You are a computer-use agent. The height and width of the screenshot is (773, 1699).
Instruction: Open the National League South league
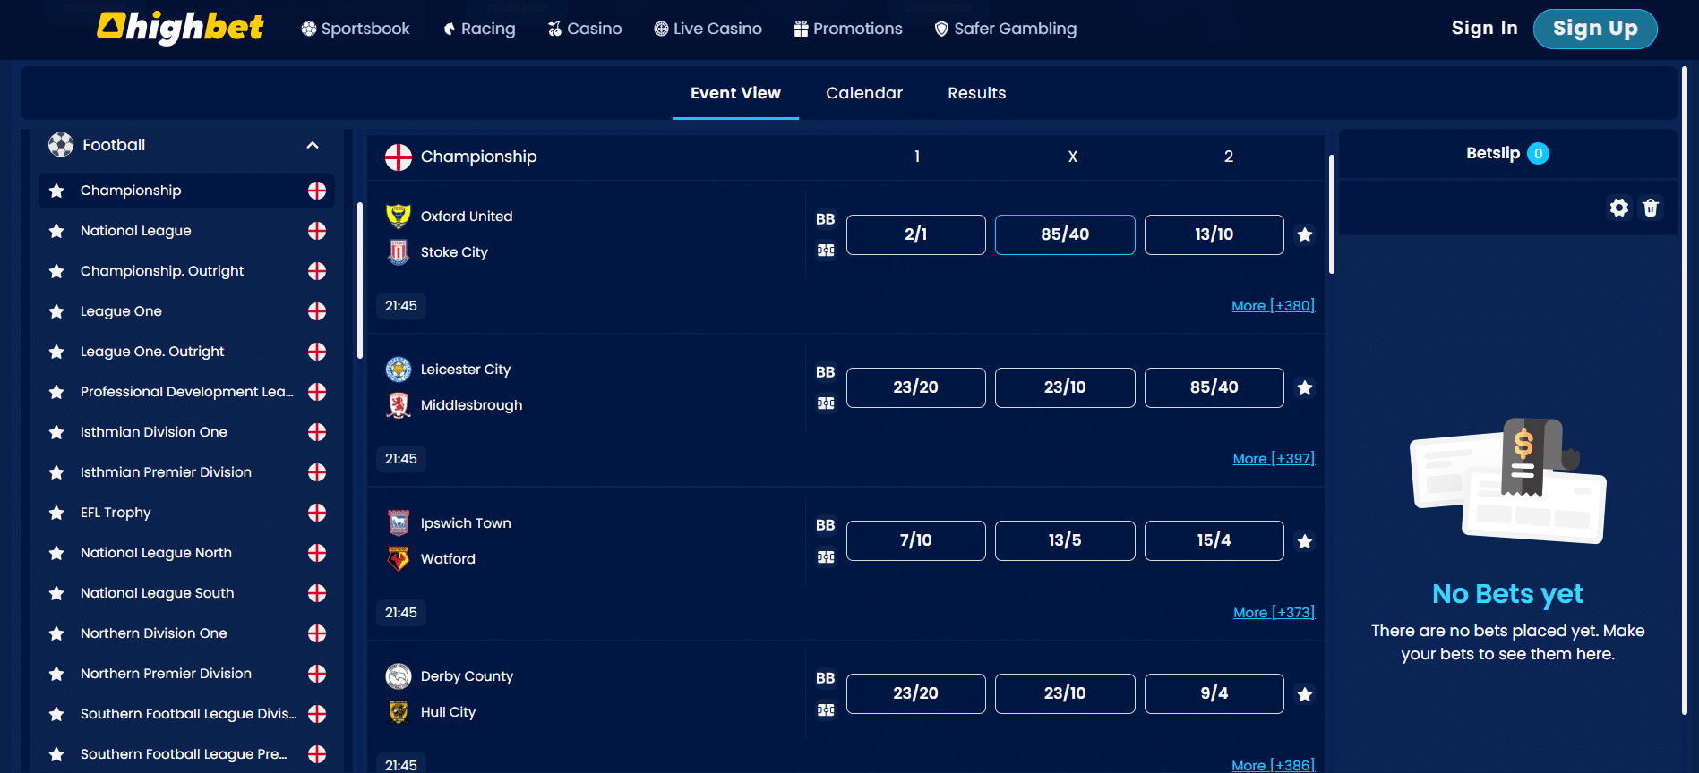[x=186, y=593]
